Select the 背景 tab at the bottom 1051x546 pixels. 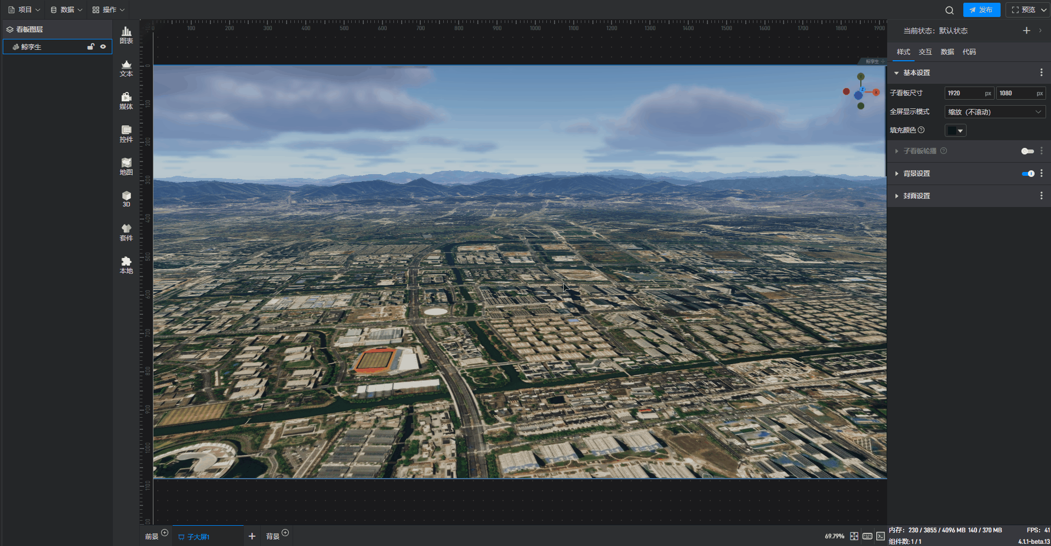[x=273, y=537]
